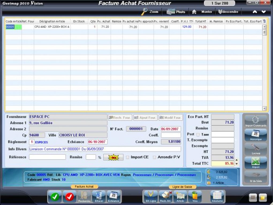Click the sliders settings icon bottom right
The image size is (273, 205).
(x=253, y=197)
